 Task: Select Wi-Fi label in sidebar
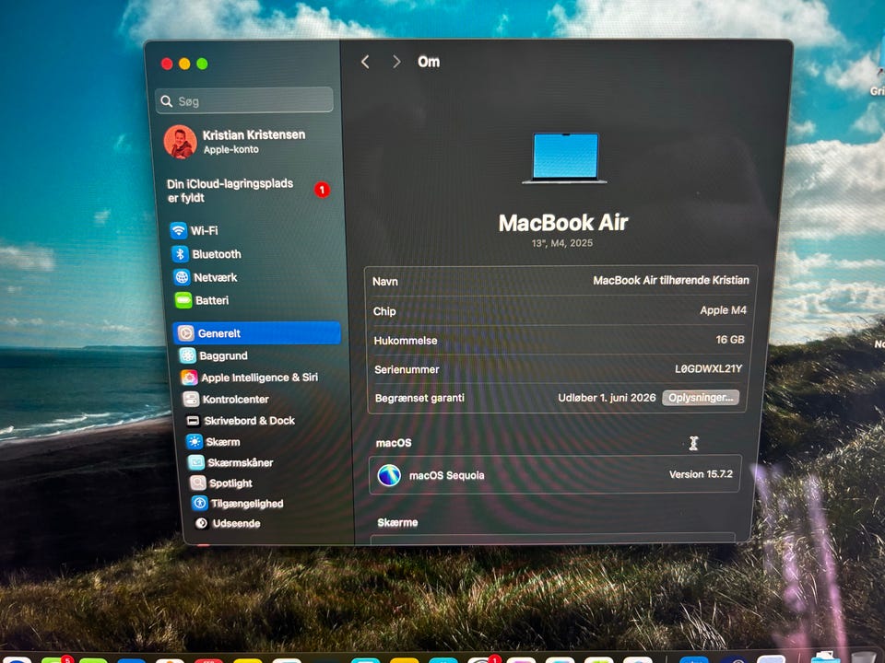[205, 230]
